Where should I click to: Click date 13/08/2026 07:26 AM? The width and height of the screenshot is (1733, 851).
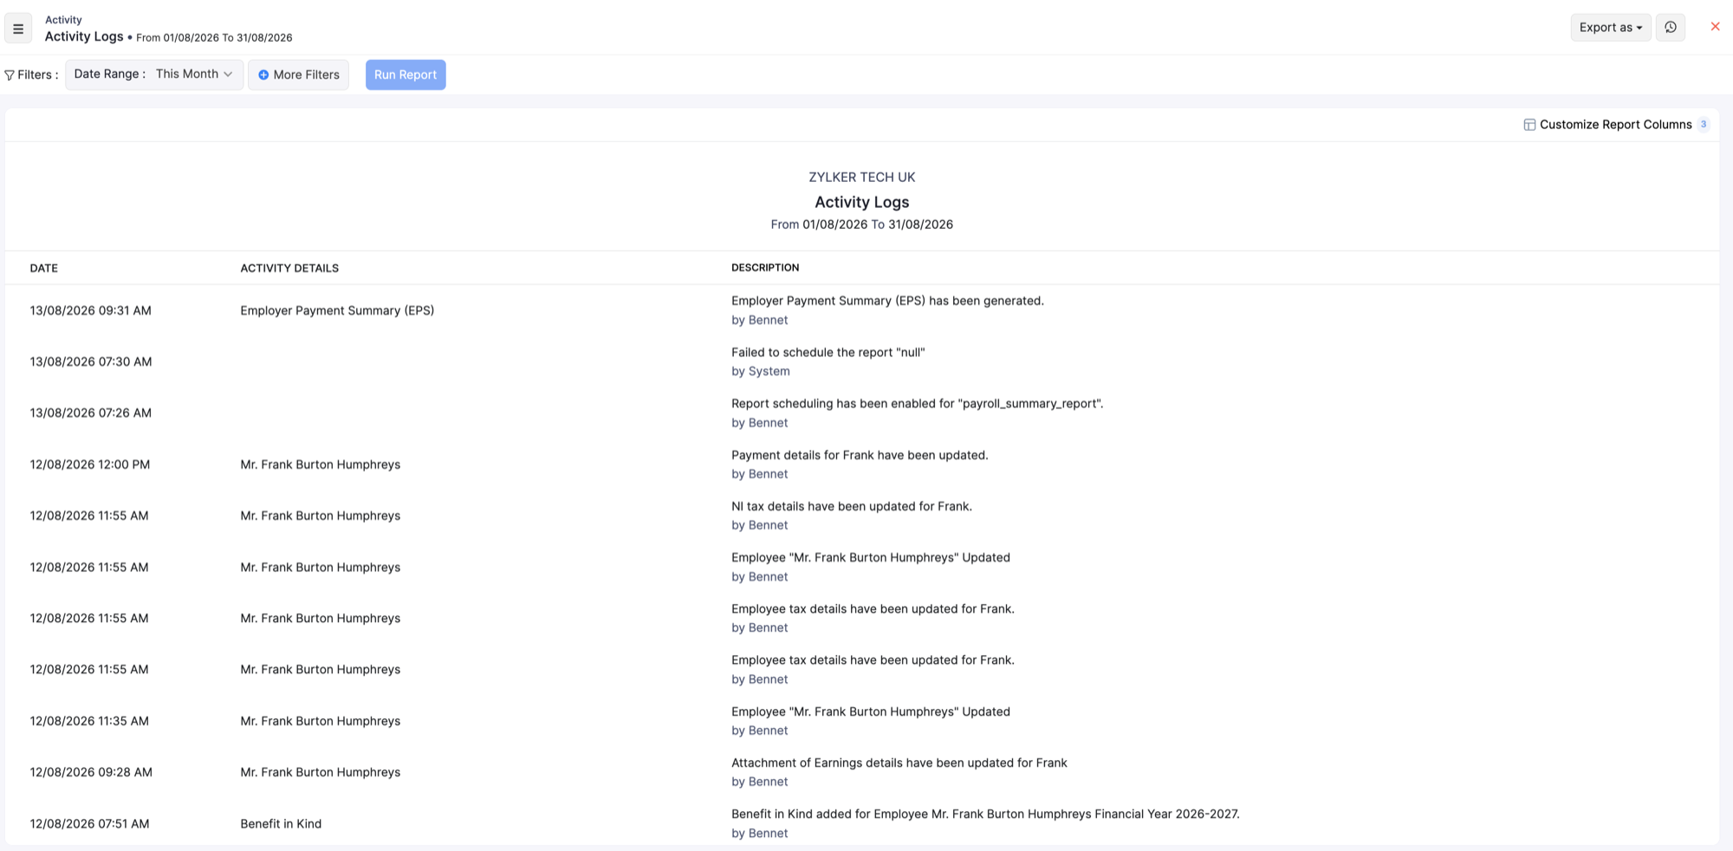pyautogui.click(x=90, y=413)
